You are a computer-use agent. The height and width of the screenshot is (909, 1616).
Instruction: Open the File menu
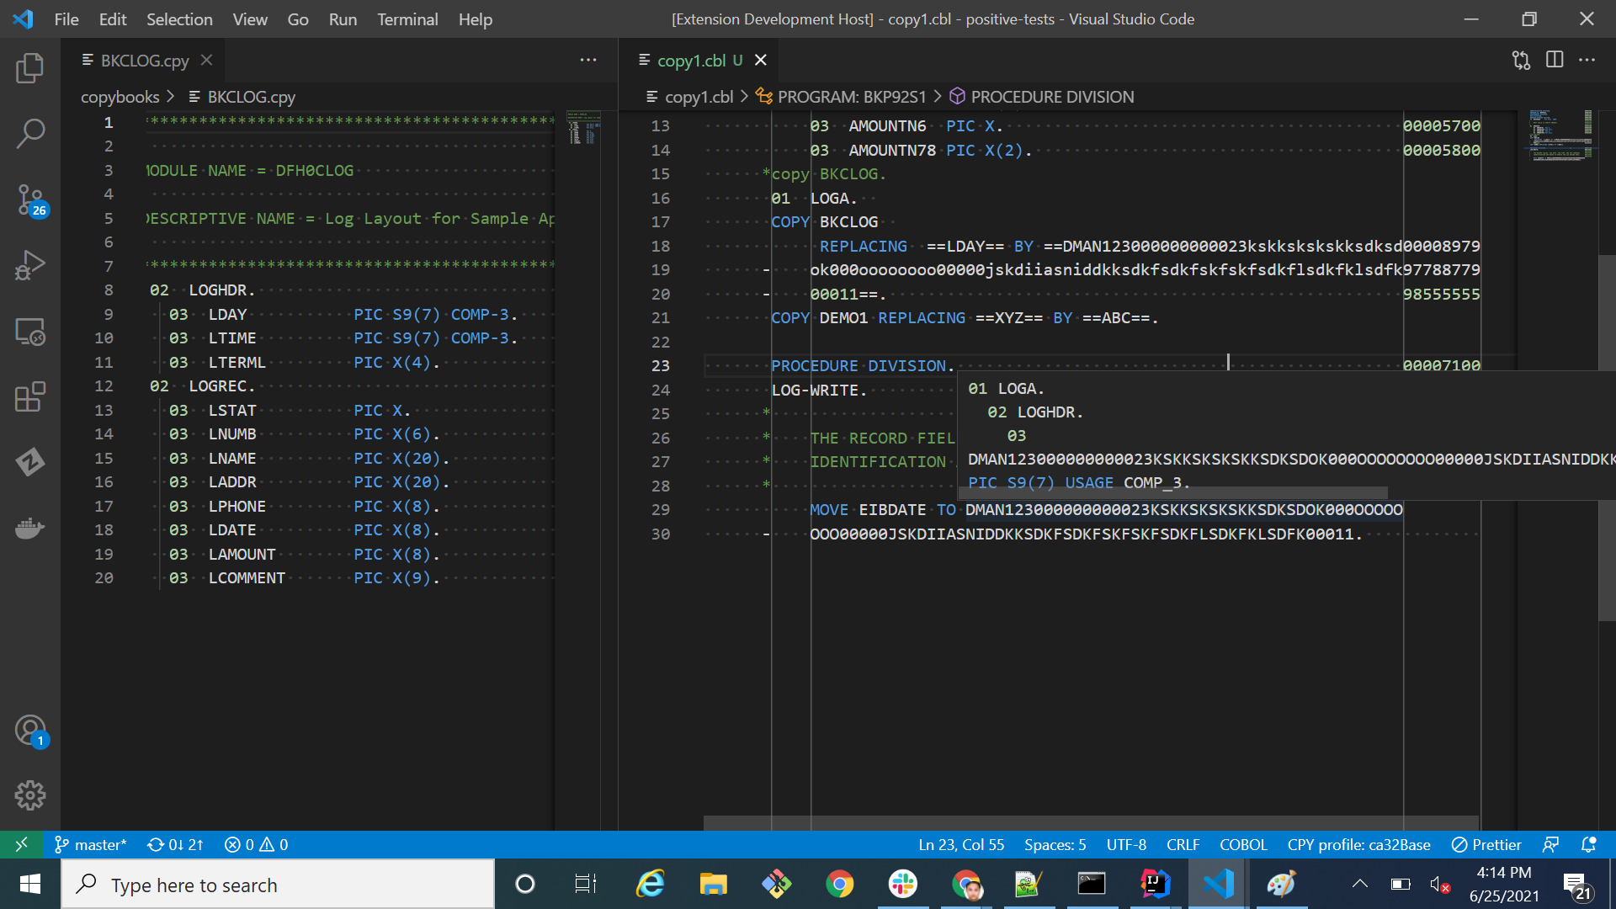[x=66, y=19]
